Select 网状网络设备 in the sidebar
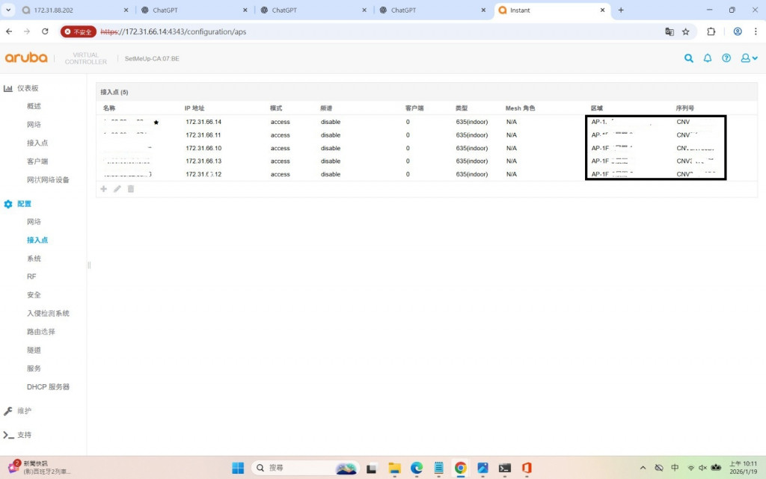766x479 pixels. [48, 179]
